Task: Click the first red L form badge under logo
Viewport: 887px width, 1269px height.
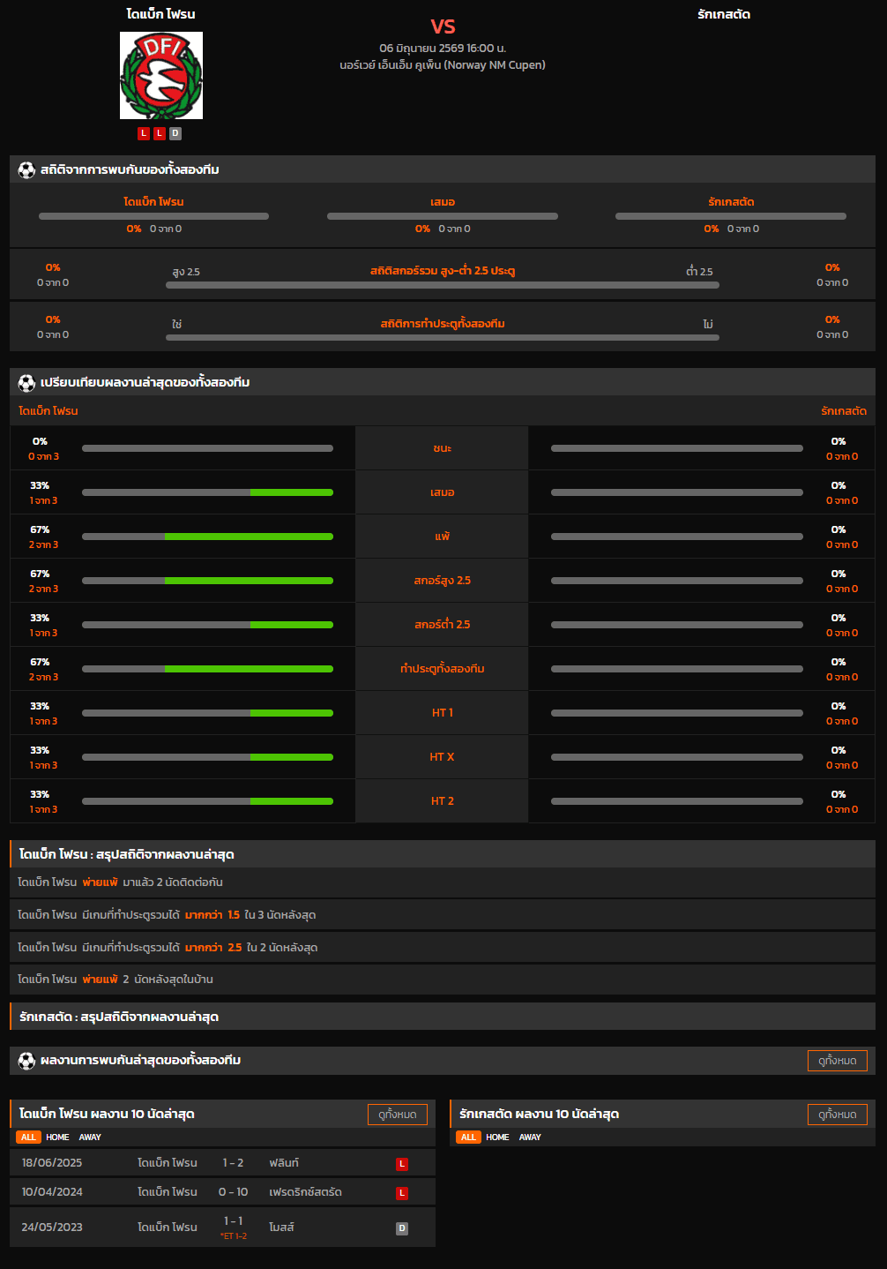Action: click(x=144, y=133)
